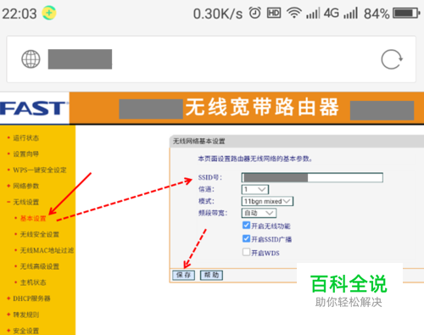The width and height of the screenshot is (424, 335).
Task: Tap the 22:03 clock in the status bar
Action: [x=20, y=14]
